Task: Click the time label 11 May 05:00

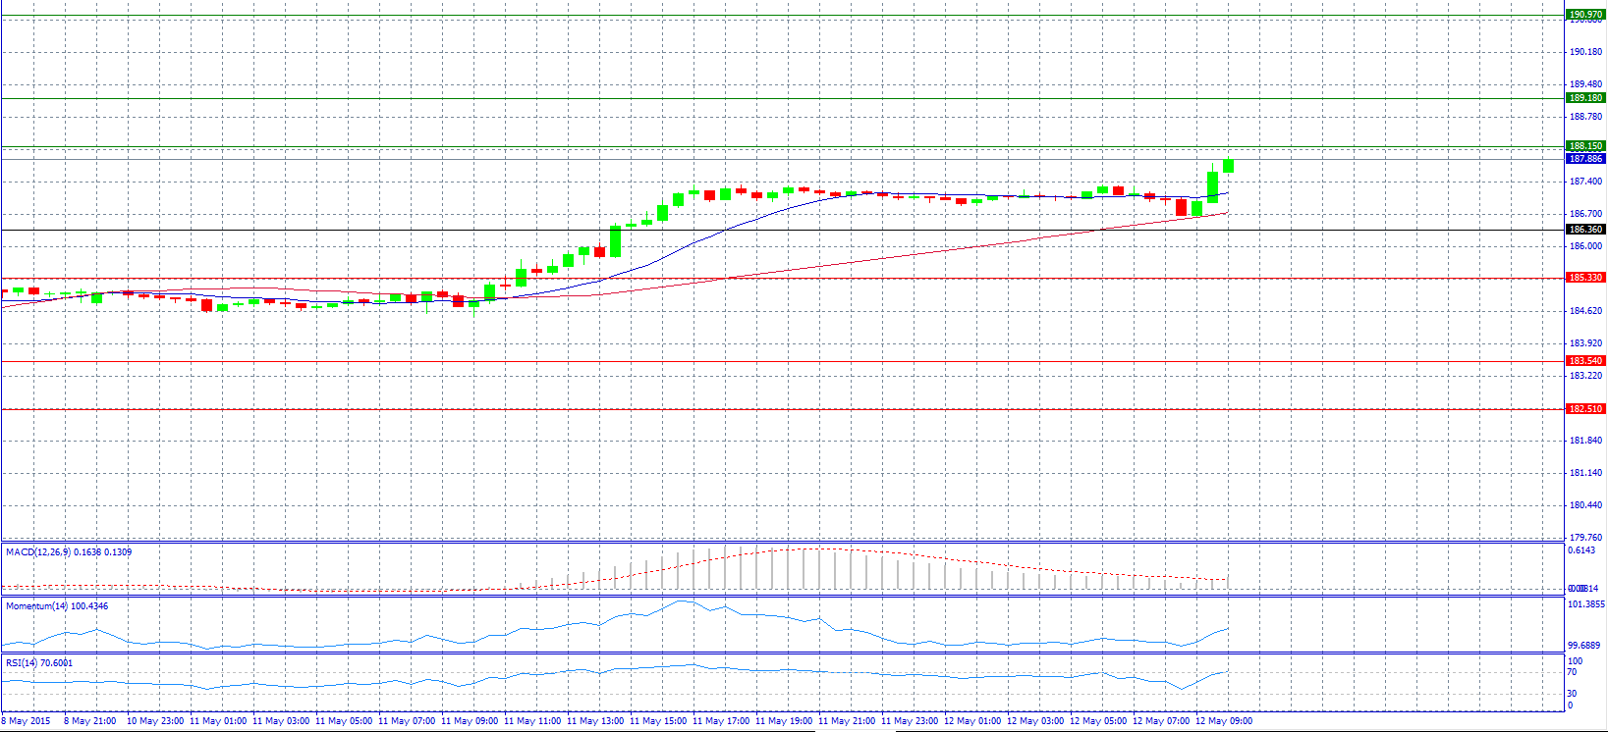Action: point(342,721)
